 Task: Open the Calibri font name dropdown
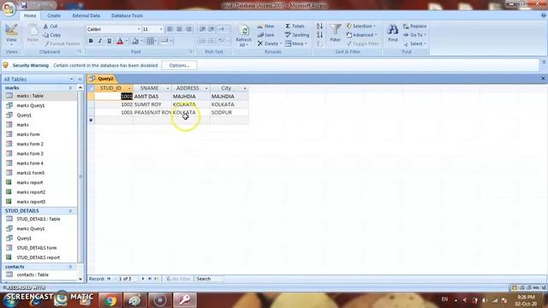[139, 29]
